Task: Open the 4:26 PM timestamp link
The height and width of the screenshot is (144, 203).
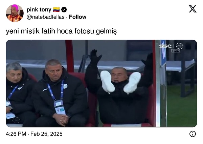Action: 16,134
